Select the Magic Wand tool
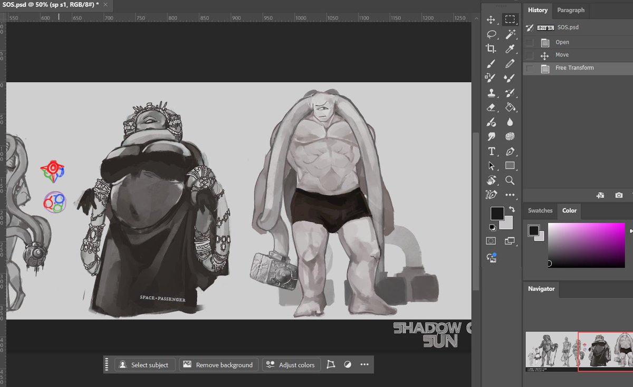This screenshot has width=633, height=387. (x=510, y=34)
